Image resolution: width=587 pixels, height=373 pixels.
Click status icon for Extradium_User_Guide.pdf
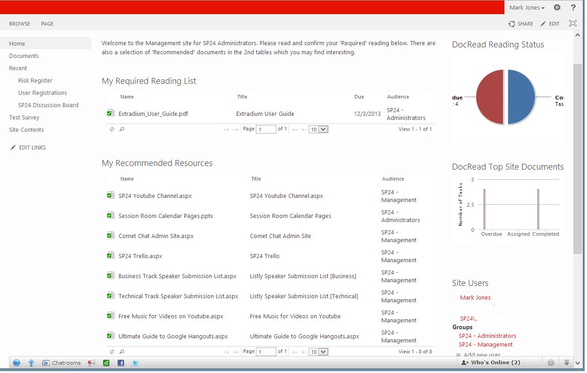tap(110, 114)
